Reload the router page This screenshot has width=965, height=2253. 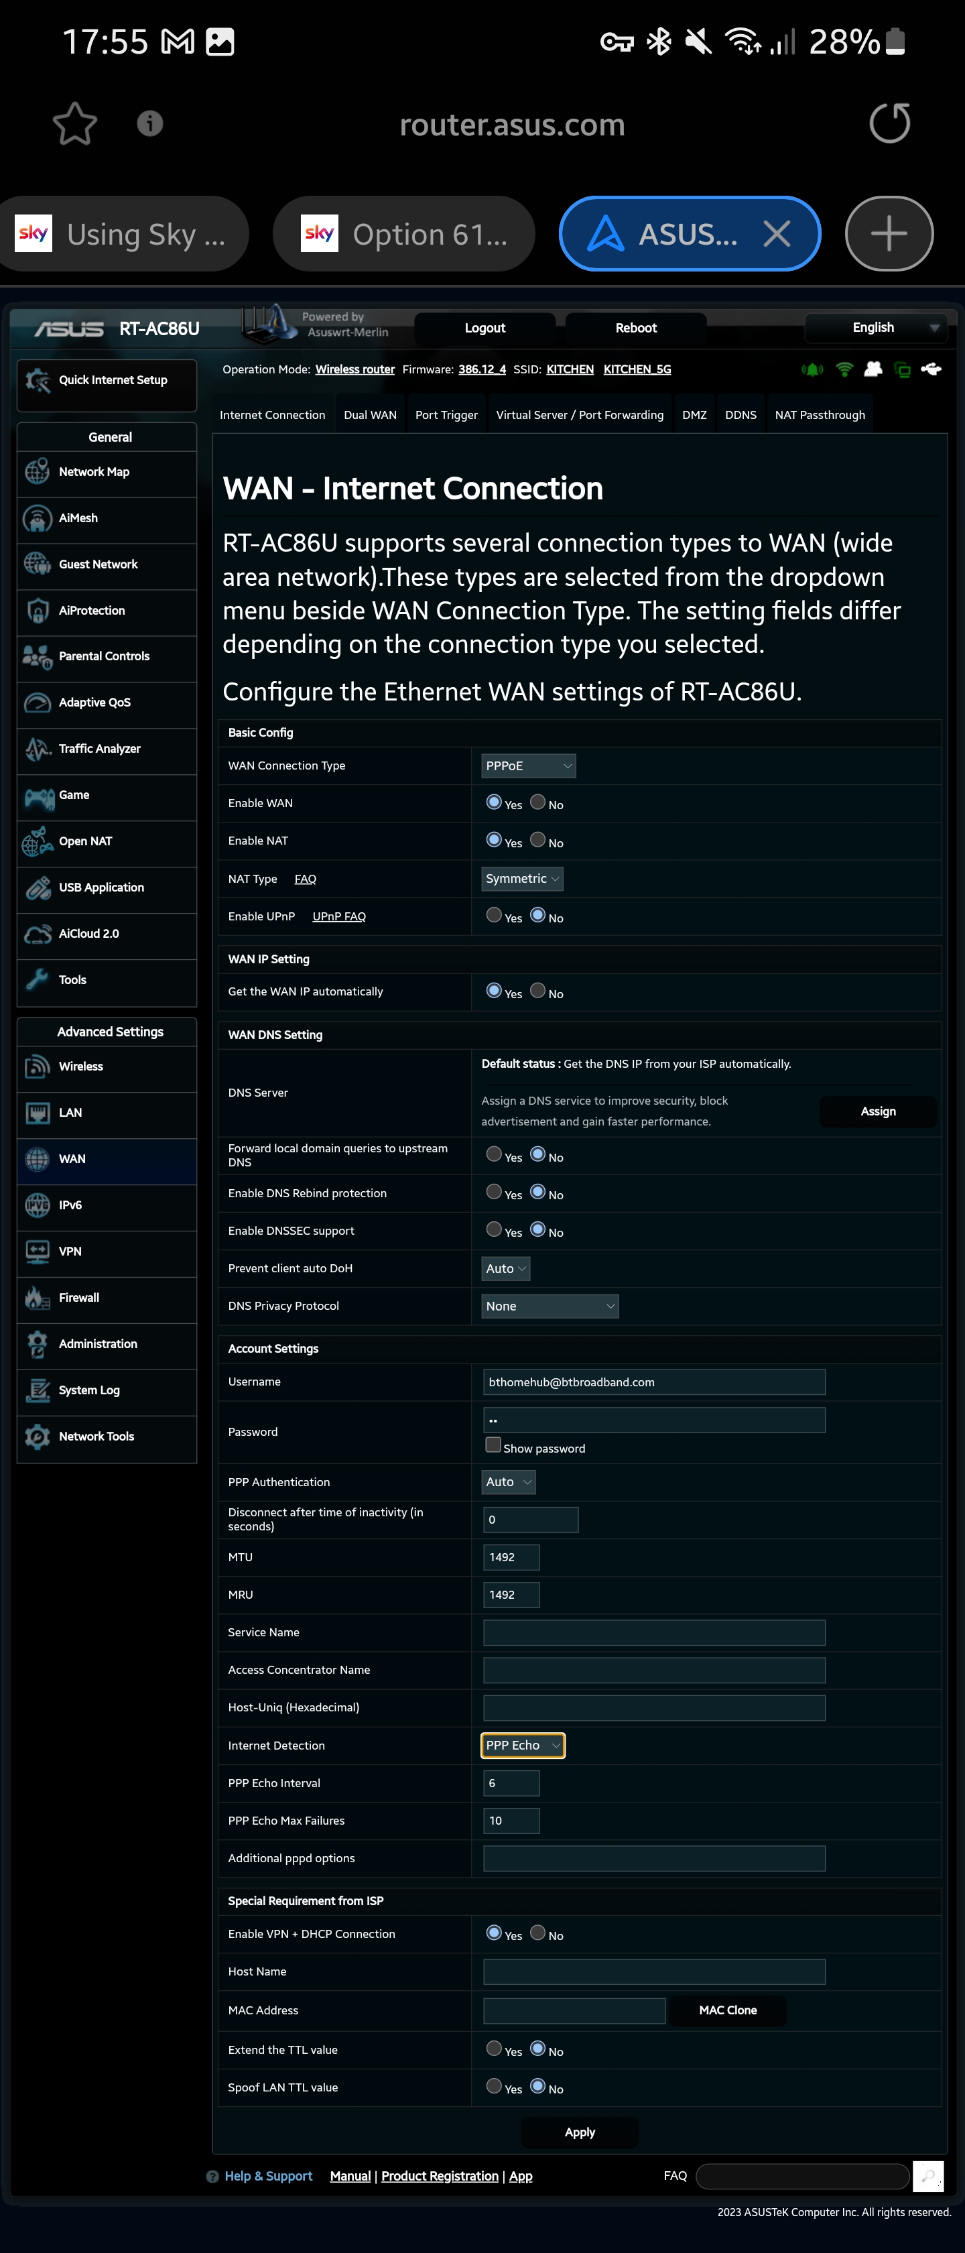click(x=890, y=123)
